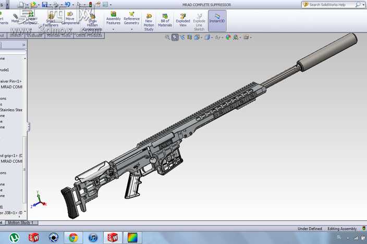Add a Mate between components

click(x=15, y=18)
